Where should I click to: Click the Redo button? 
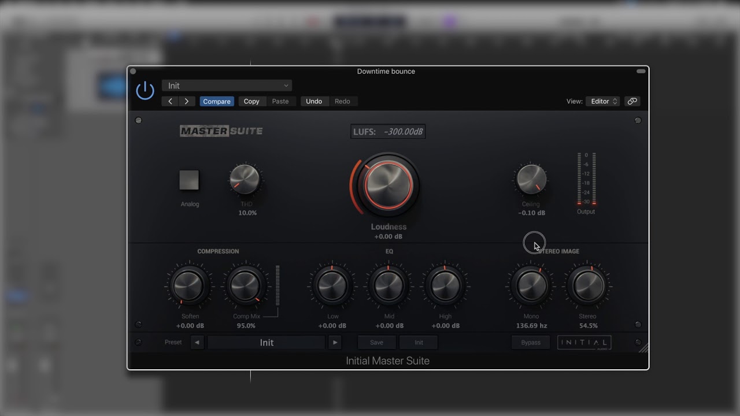click(342, 101)
